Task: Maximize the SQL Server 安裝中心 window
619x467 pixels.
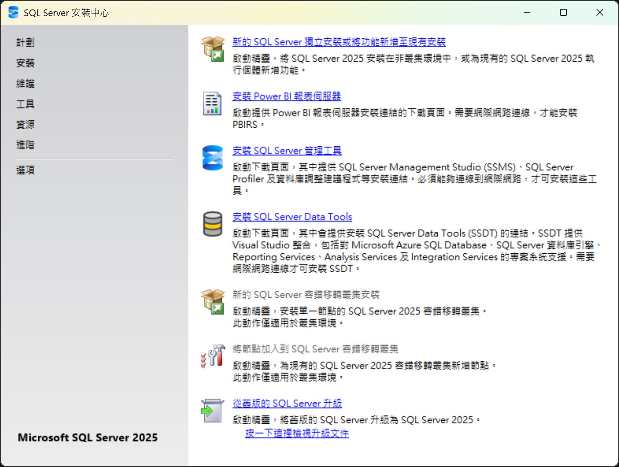Action: pos(563,13)
